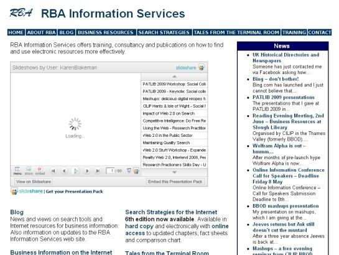Select Web 2.0 Stuff Workshop slideshow

point(174,150)
